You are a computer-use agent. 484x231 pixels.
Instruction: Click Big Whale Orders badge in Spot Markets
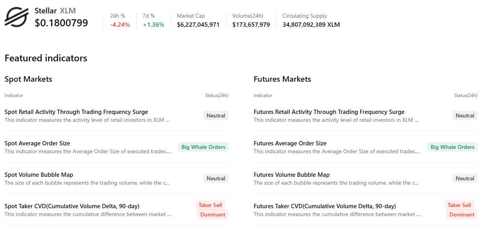pyautogui.click(x=203, y=147)
